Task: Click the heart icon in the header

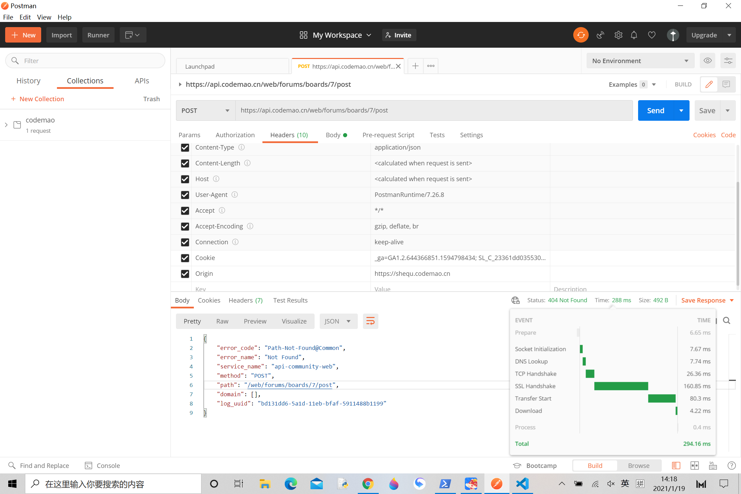Action: [x=651, y=35]
